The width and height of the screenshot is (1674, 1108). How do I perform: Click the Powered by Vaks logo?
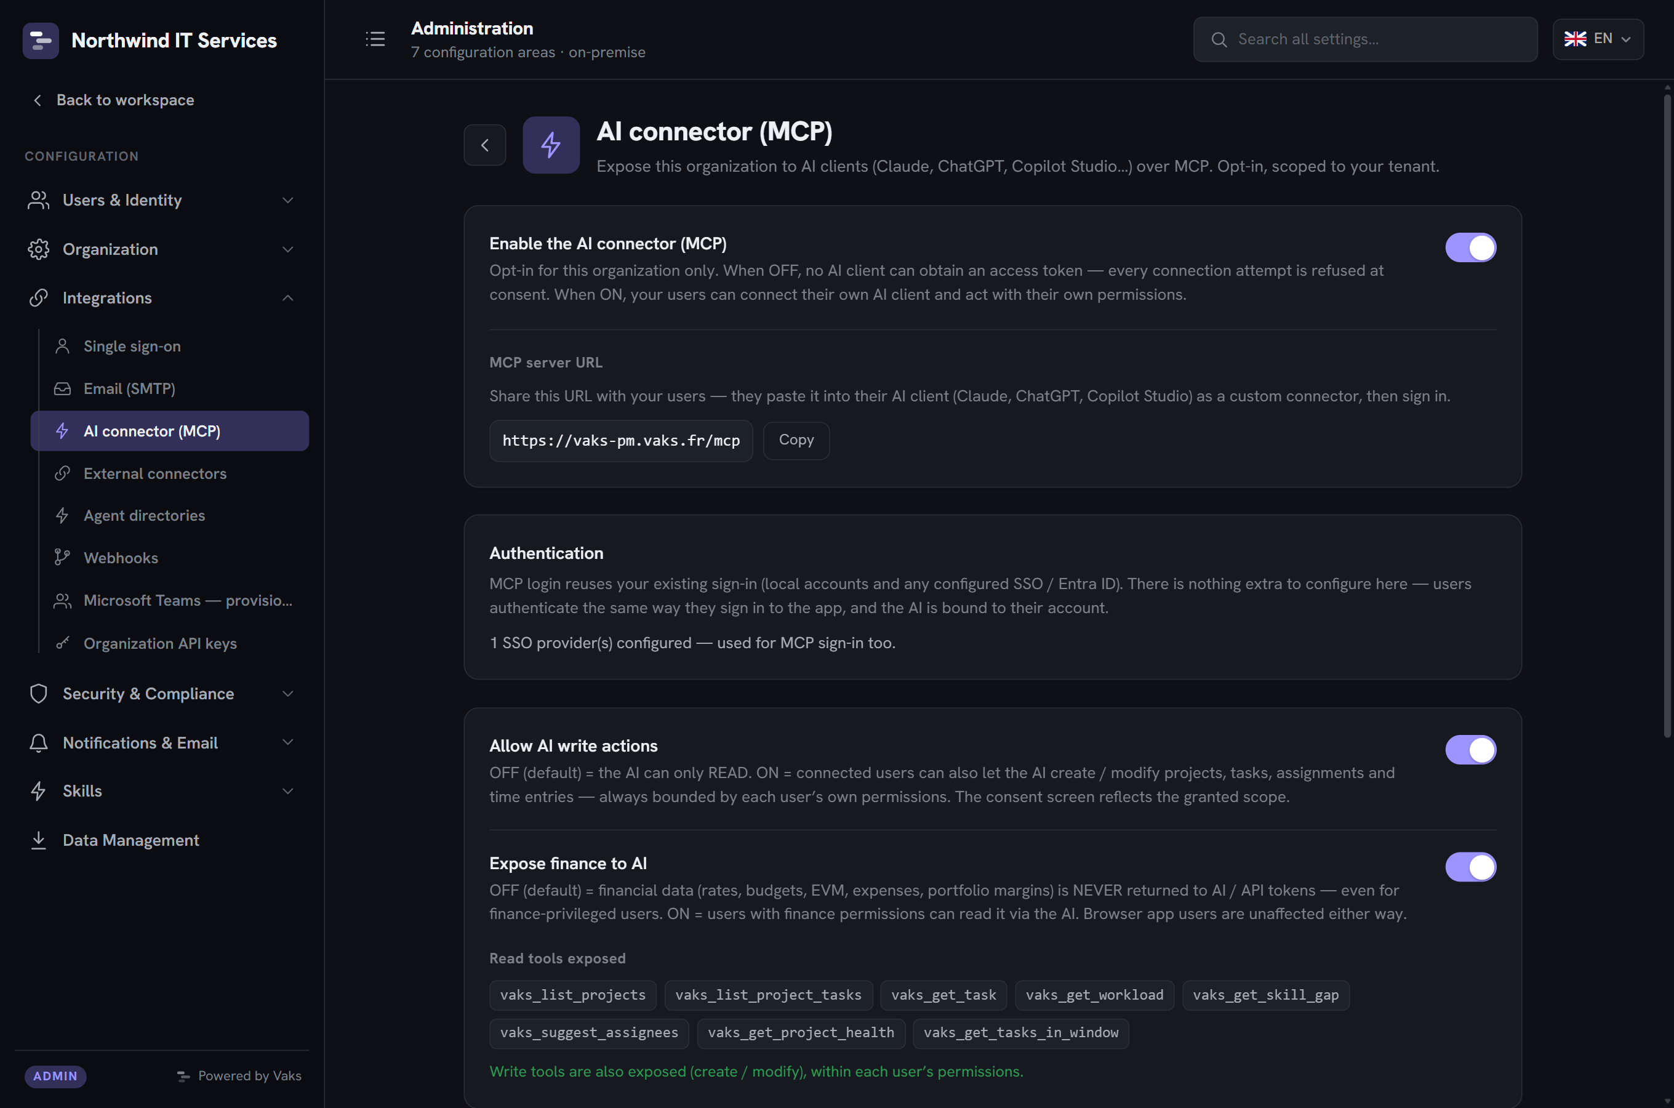pyautogui.click(x=183, y=1076)
